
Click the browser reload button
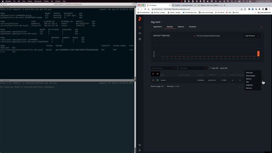tap(145, 9)
